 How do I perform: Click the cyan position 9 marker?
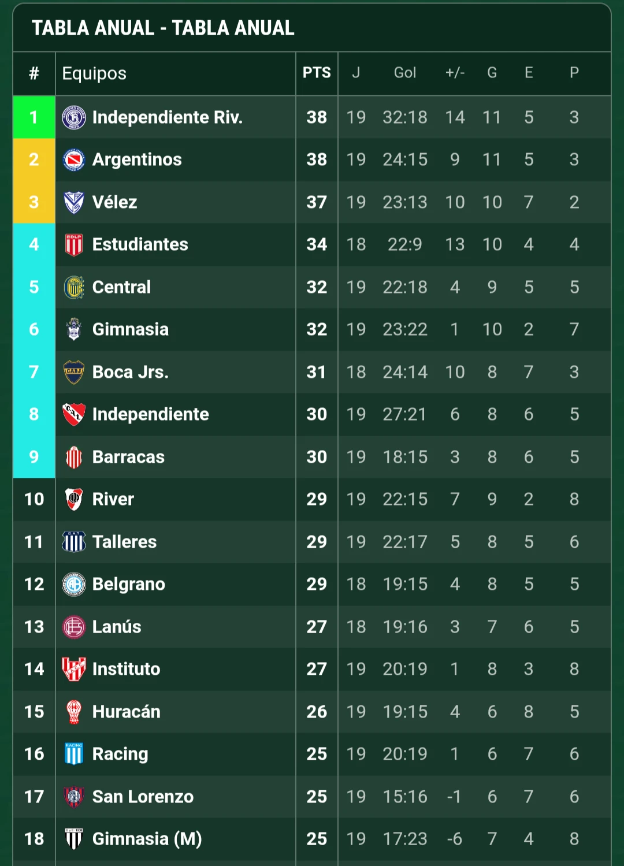coord(34,457)
